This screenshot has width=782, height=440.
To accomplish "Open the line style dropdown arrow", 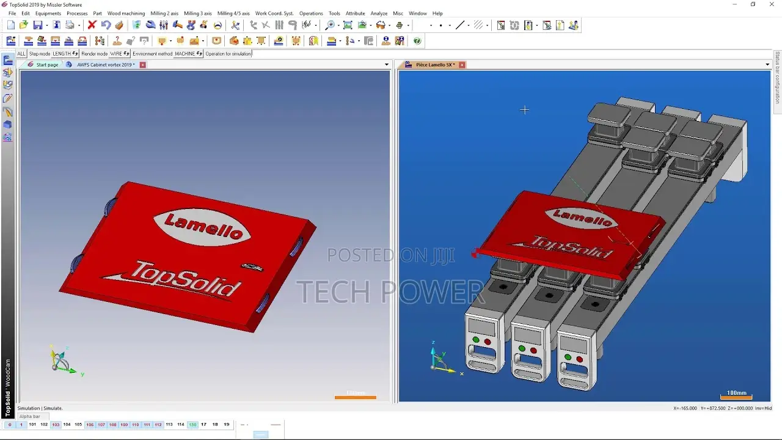I will [x=468, y=26].
